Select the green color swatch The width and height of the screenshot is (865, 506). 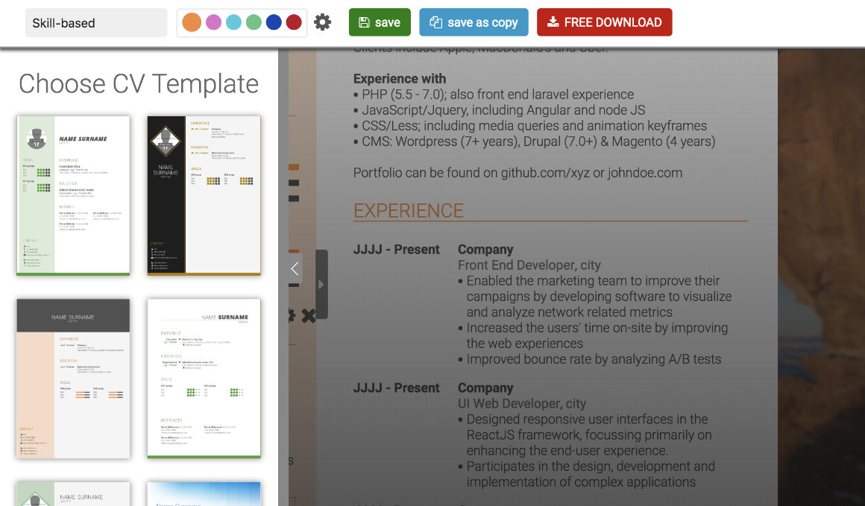pos(254,22)
